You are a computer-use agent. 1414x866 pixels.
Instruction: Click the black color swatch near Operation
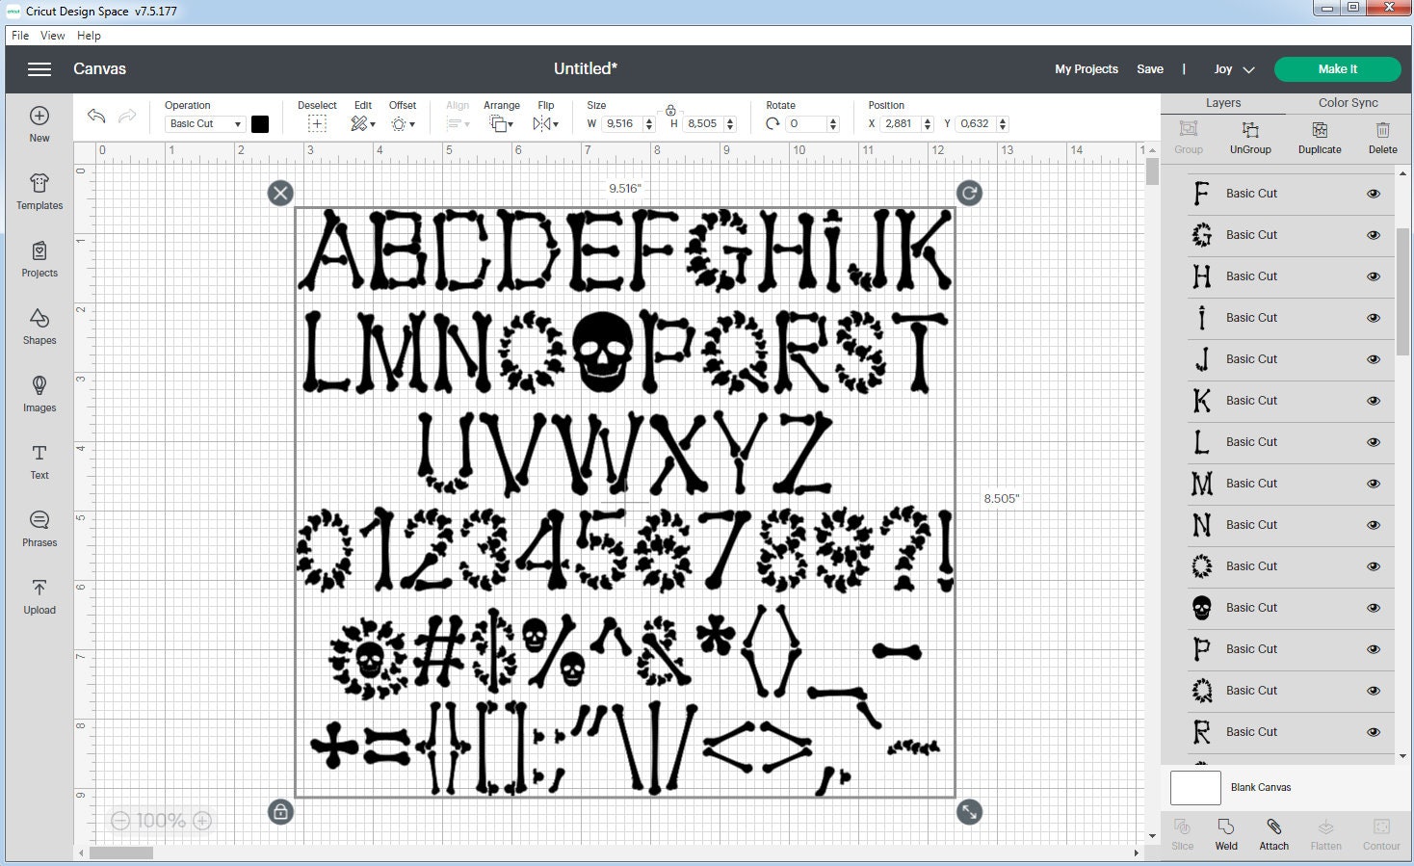point(260,123)
